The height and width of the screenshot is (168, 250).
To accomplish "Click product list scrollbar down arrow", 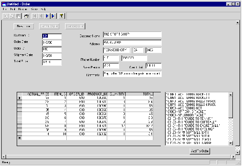I will click(231, 143).
